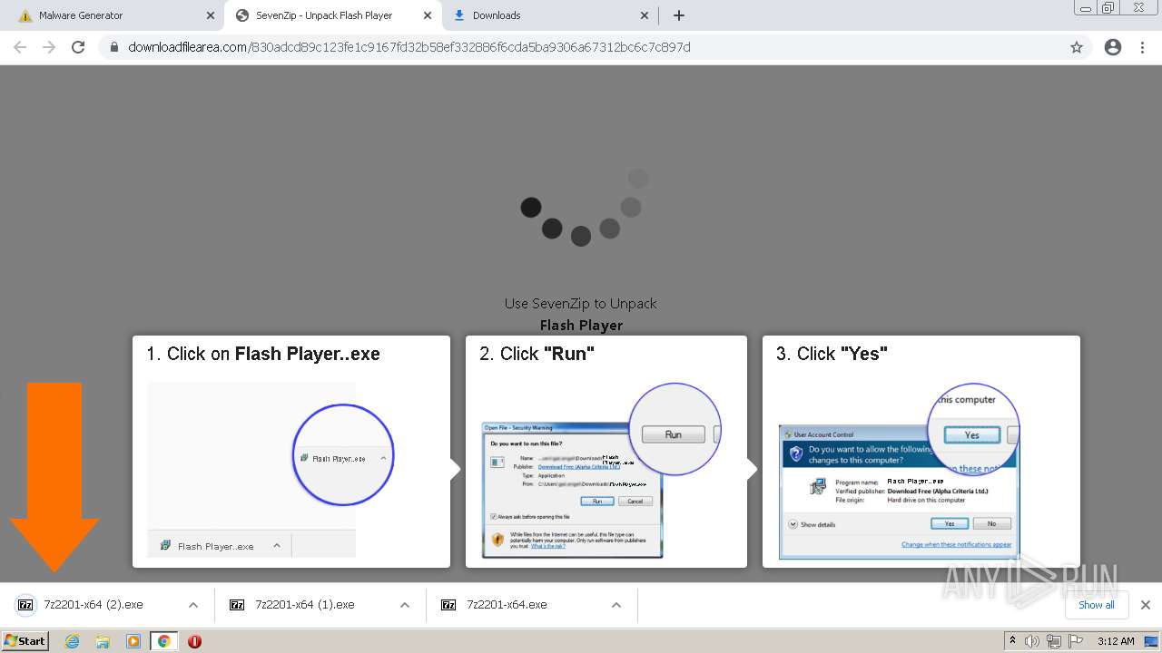Bookmark this page with the star icon
Viewport: 1162px width, 653px height.
1077,47
